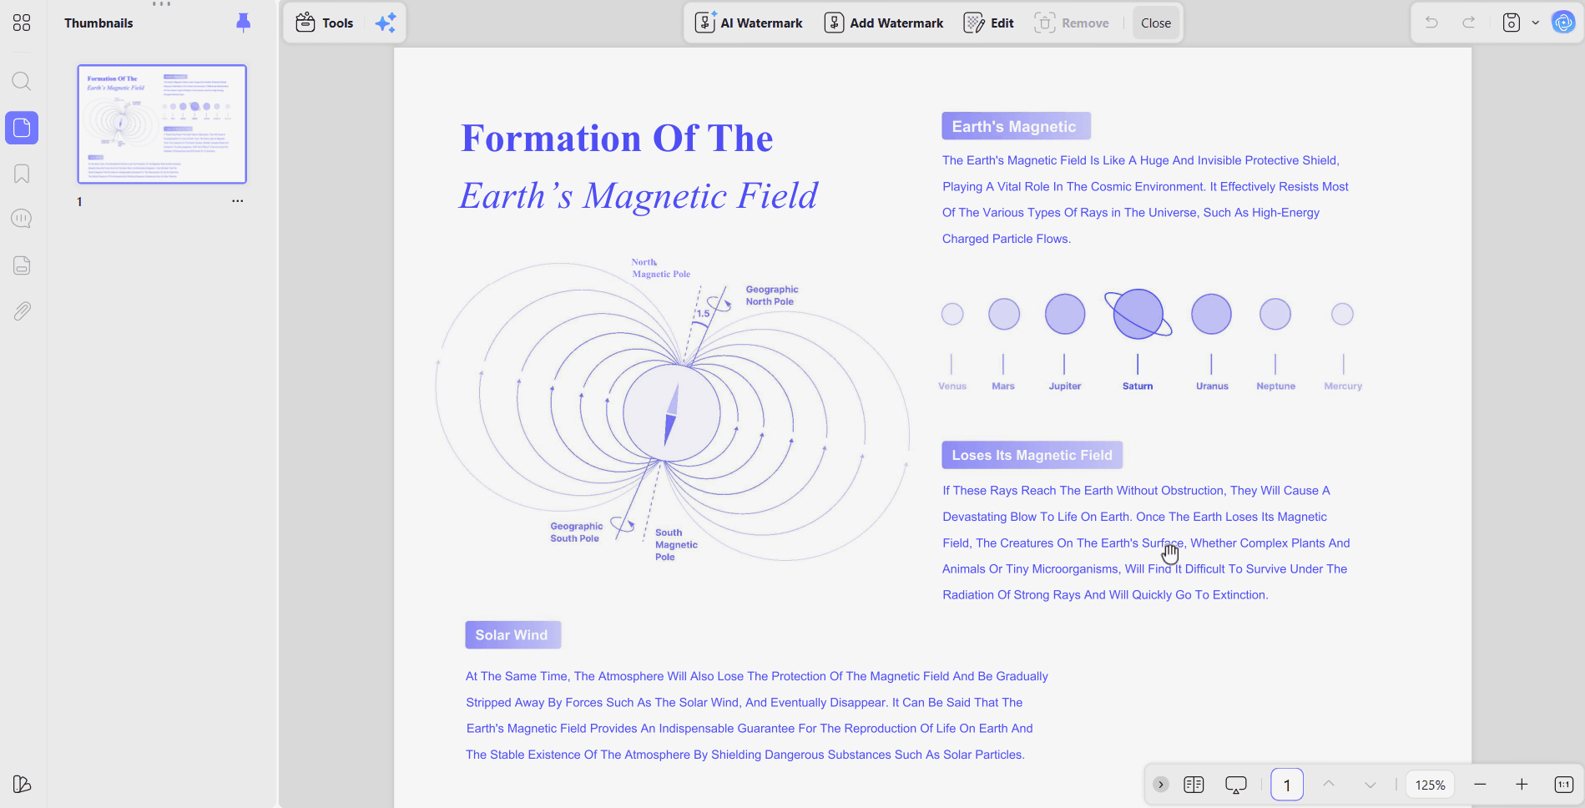The width and height of the screenshot is (1585, 808).
Task: Click the save icon at top right
Action: (x=1512, y=23)
